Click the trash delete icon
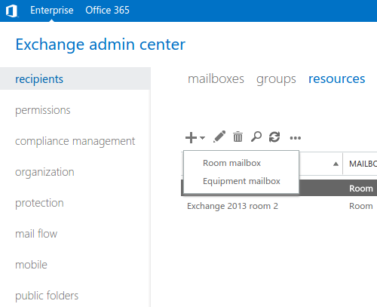 pyautogui.click(x=238, y=137)
